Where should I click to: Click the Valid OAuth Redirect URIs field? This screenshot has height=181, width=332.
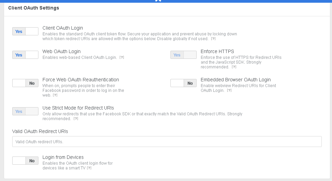tap(167, 142)
